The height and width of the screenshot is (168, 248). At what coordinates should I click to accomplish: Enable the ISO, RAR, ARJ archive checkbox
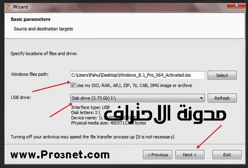point(73,85)
